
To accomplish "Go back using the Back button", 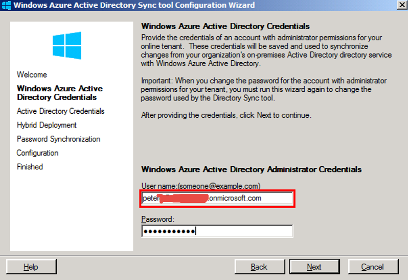I will coord(259,266).
